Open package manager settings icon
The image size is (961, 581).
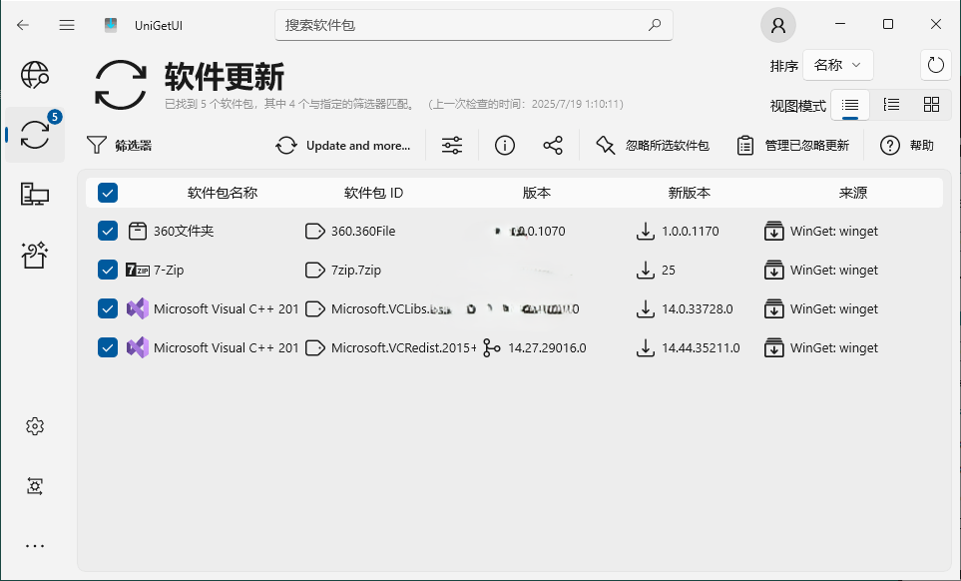click(35, 486)
